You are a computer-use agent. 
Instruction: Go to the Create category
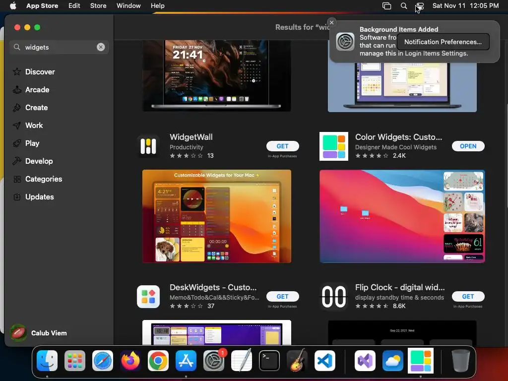30,107
